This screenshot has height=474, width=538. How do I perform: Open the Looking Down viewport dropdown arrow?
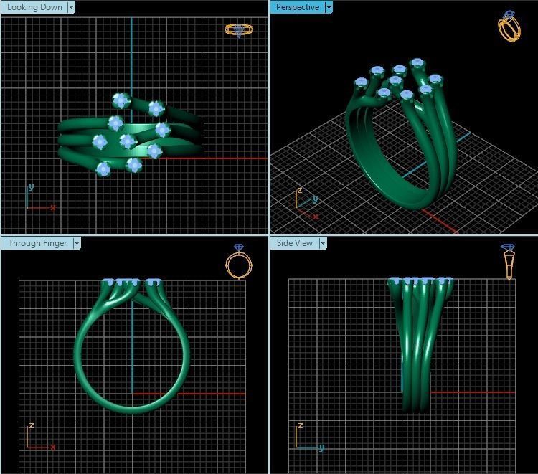(x=71, y=7)
